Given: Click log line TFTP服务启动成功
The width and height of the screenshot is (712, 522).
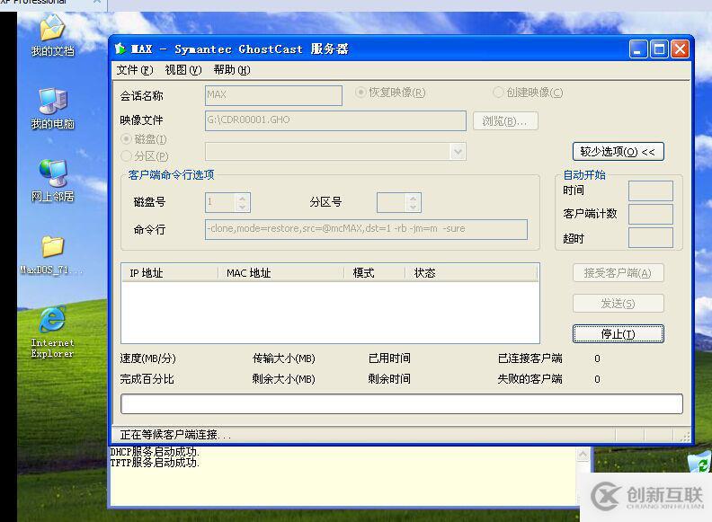Looking at the screenshot, I should (155, 463).
